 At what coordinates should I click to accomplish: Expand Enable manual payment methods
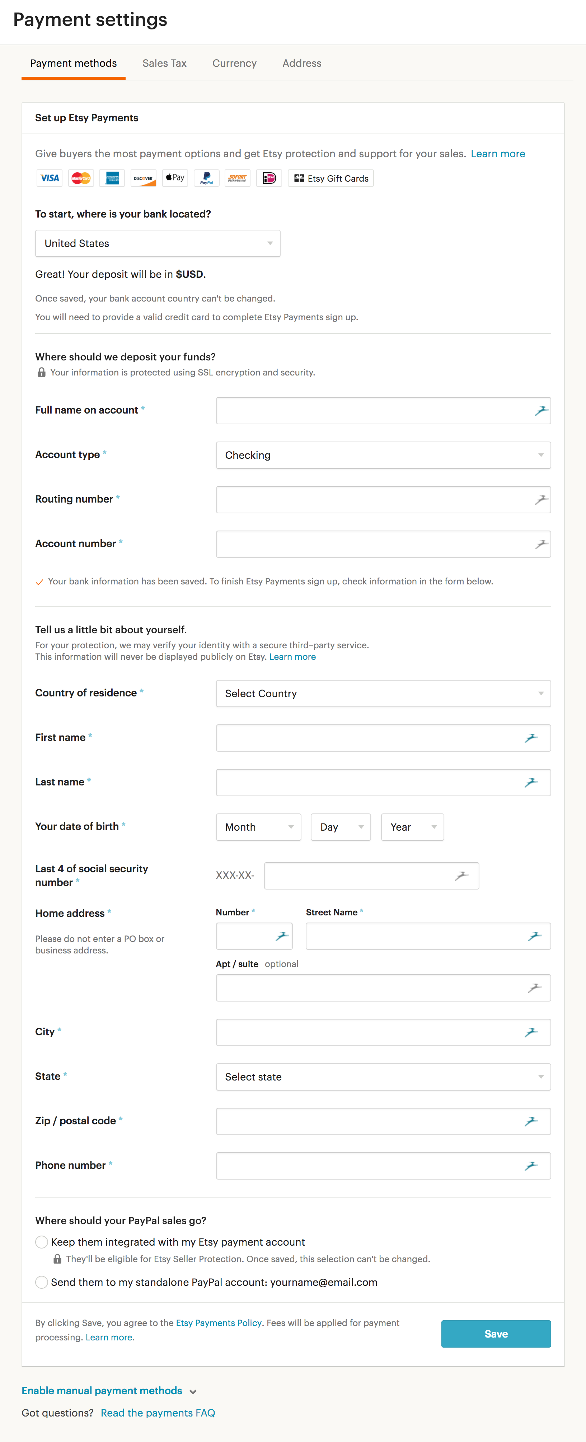109,1391
